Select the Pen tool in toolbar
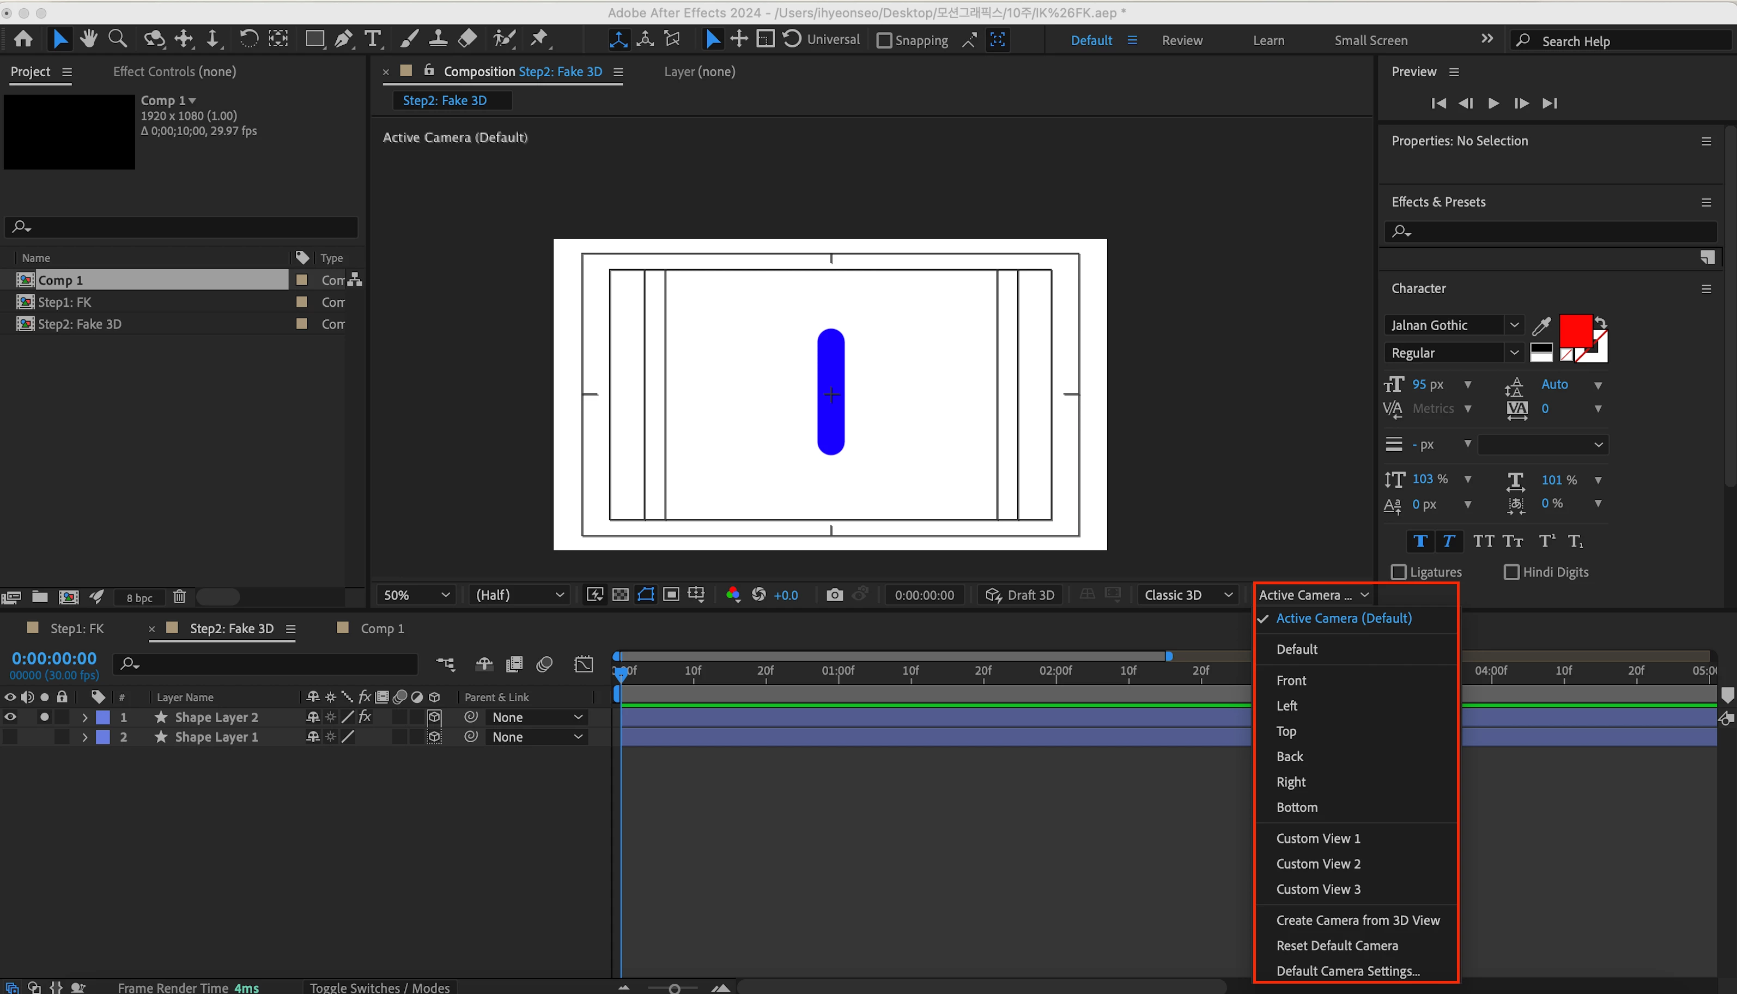This screenshot has height=994, width=1737. click(343, 39)
